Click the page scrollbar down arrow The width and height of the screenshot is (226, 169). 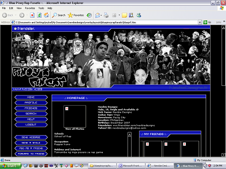pos(223,155)
